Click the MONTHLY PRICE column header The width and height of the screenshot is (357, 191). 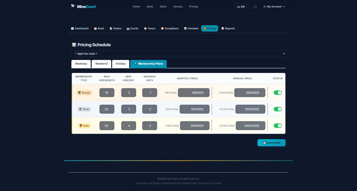pos(187,79)
